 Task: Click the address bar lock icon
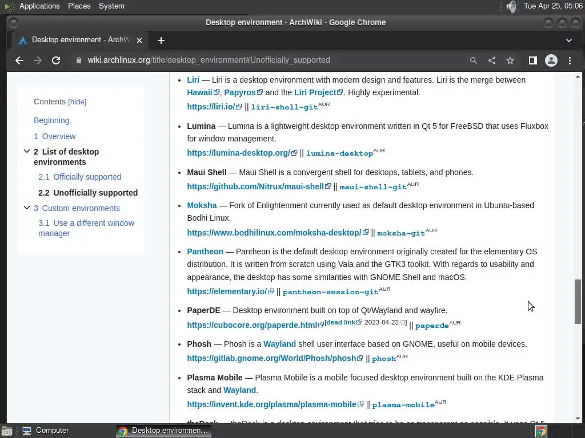click(79, 60)
